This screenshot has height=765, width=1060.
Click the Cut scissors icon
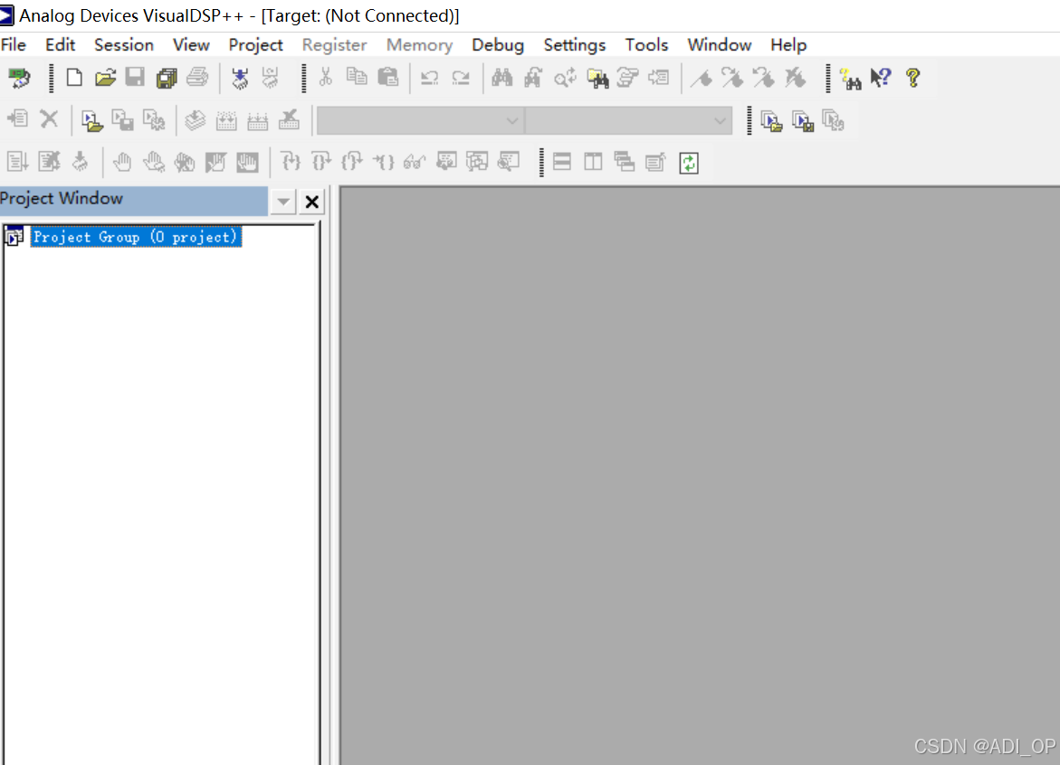click(325, 78)
